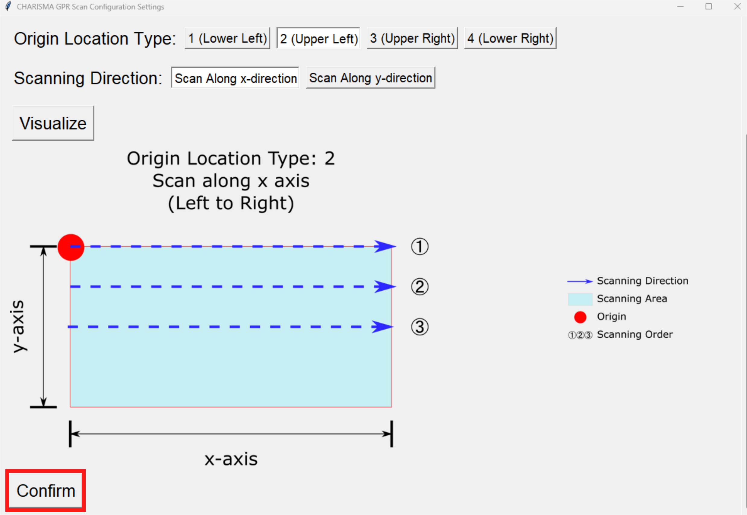Click the red origin dot in diagram
747x515 pixels.
click(71, 247)
